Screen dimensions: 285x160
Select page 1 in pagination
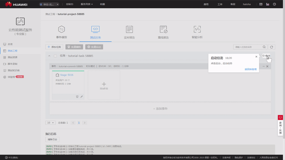click(79, 123)
